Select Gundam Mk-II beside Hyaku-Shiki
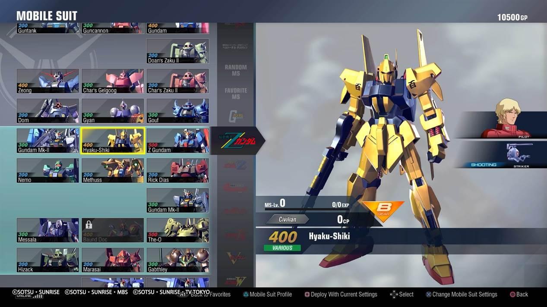The height and width of the screenshot is (307, 547). point(48,141)
